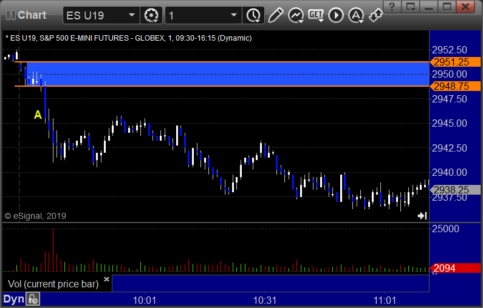
Task: Start bar replay with play icon
Action: [336, 15]
